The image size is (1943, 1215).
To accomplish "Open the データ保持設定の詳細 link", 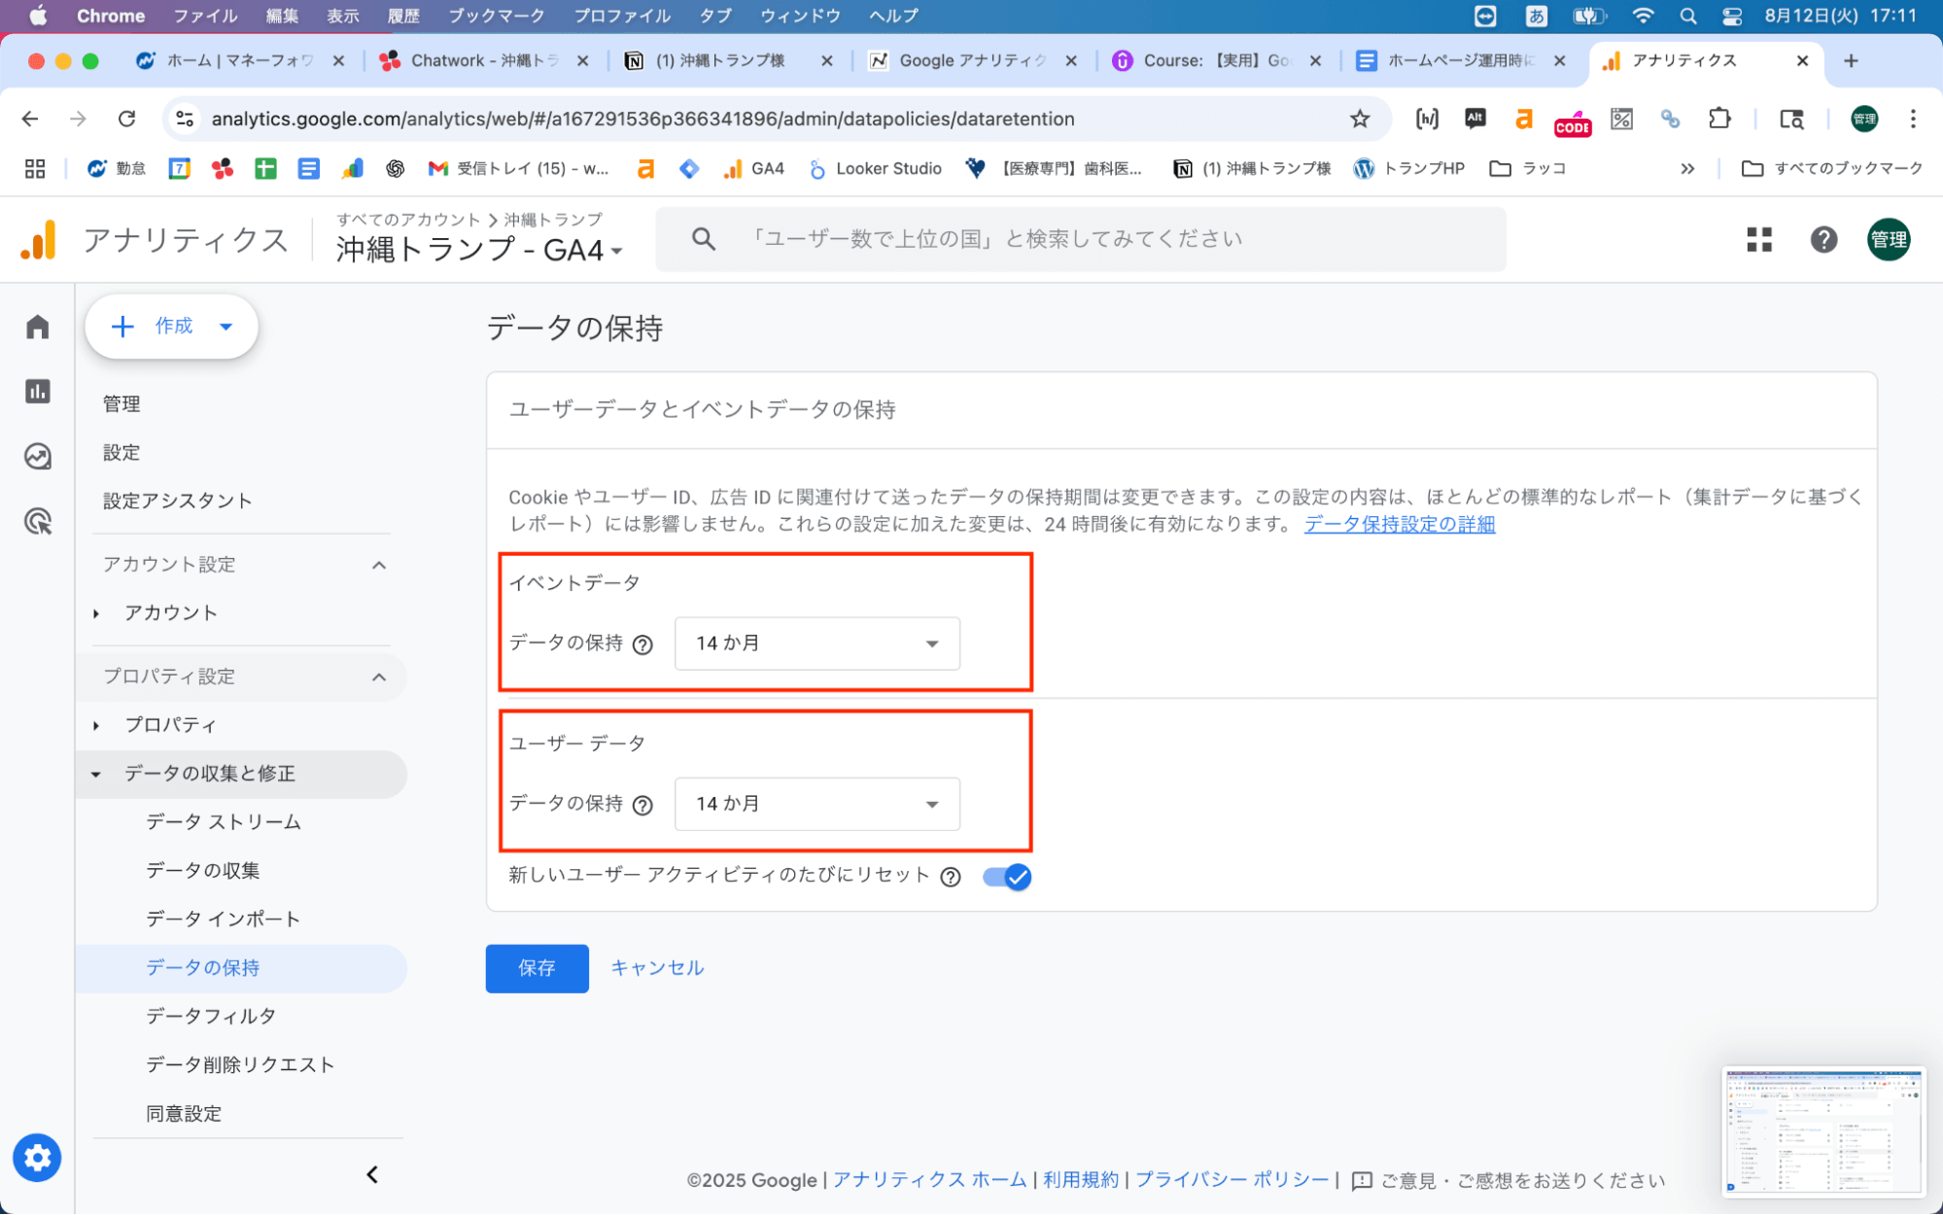I will pos(1398,524).
